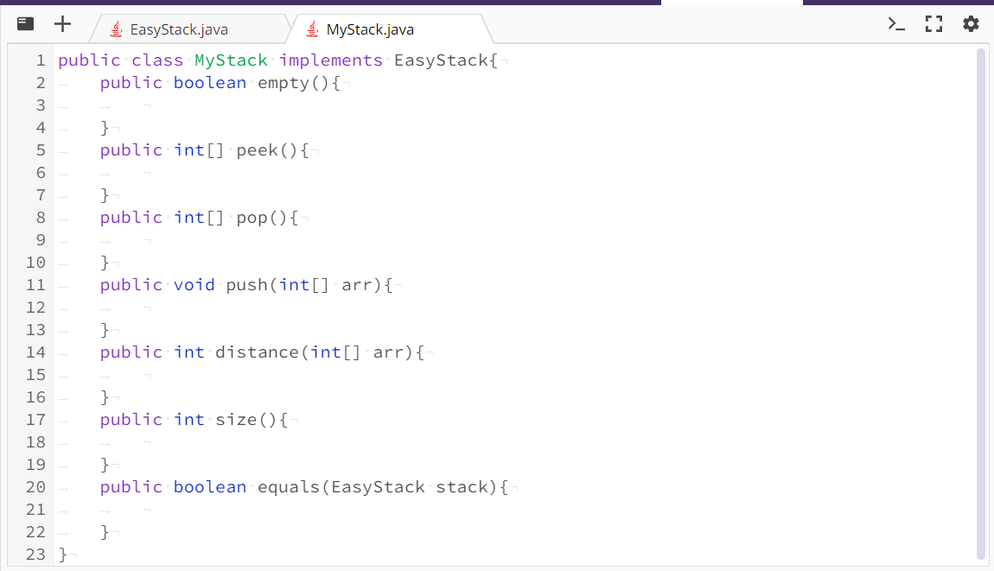Click the distance method name
994x571 pixels.
tap(257, 352)
